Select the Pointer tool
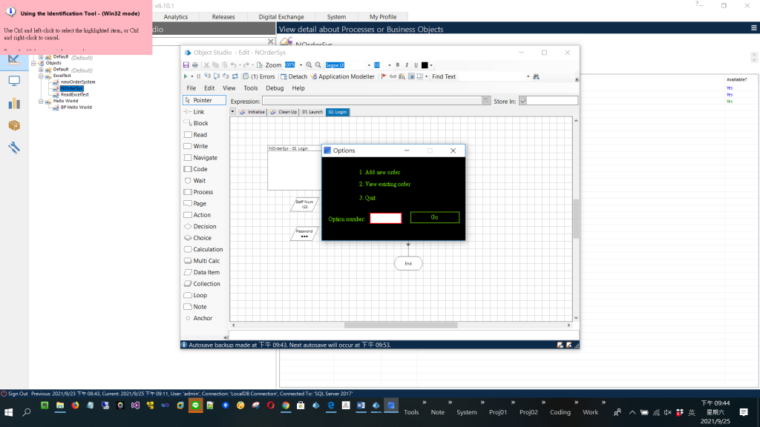This screenshot has width=760, height=427. tap(204, 100)
